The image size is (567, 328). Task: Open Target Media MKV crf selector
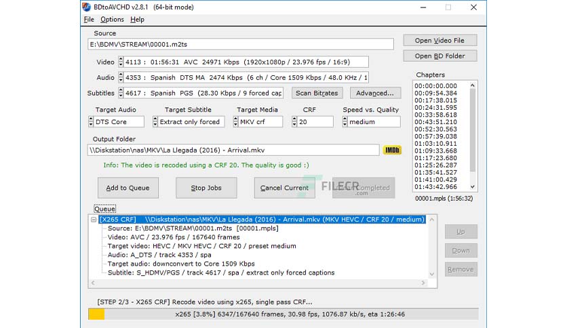click(258, 122)
